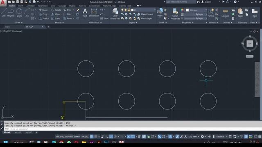
Task: Open Layer Properties manager
Action: (115, 14)
